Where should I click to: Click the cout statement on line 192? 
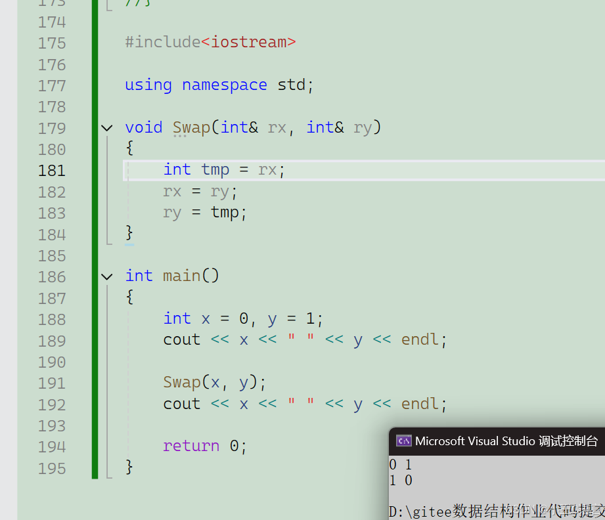point(305,404)
